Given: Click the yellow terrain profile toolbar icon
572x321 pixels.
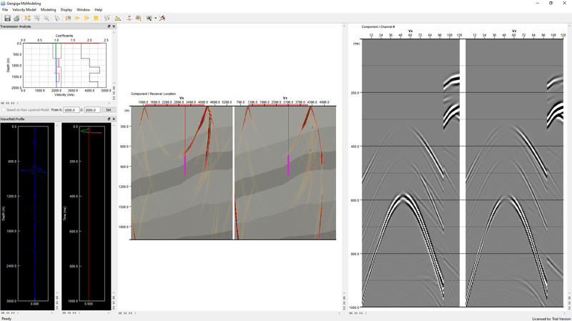Looking at the screenshot, I should tap(118, 18).
